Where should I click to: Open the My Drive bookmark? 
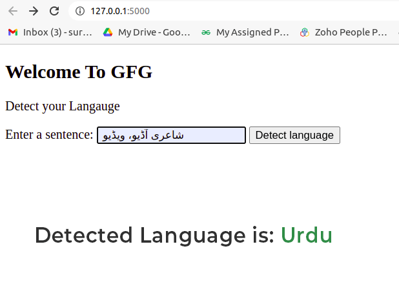[154, 32]
